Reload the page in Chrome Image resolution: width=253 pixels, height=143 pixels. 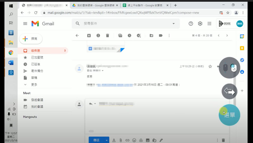coord(36,13)
